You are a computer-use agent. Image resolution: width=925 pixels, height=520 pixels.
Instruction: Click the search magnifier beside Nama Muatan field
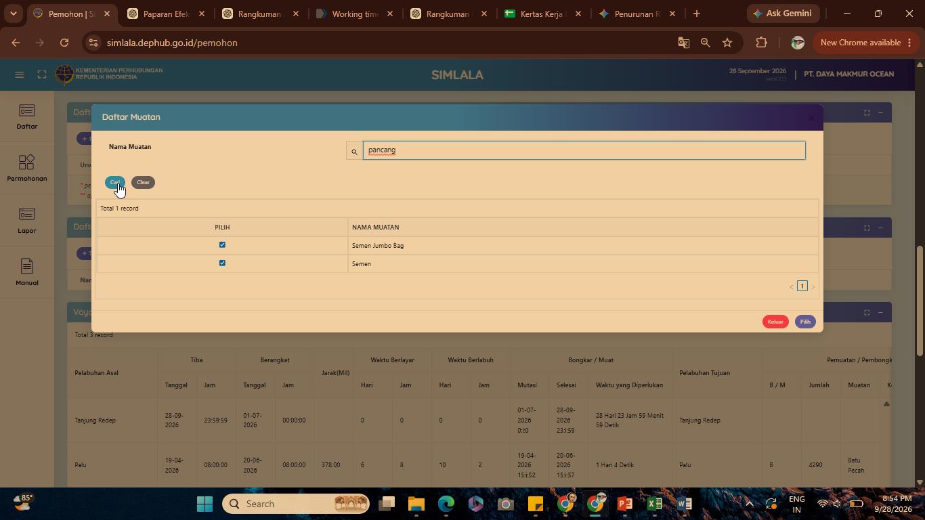pyautogui.click(x=354, y=151)
